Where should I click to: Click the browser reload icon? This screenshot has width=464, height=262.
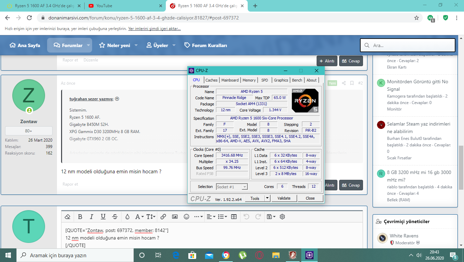pyautogui.click(x=29, y=18)
